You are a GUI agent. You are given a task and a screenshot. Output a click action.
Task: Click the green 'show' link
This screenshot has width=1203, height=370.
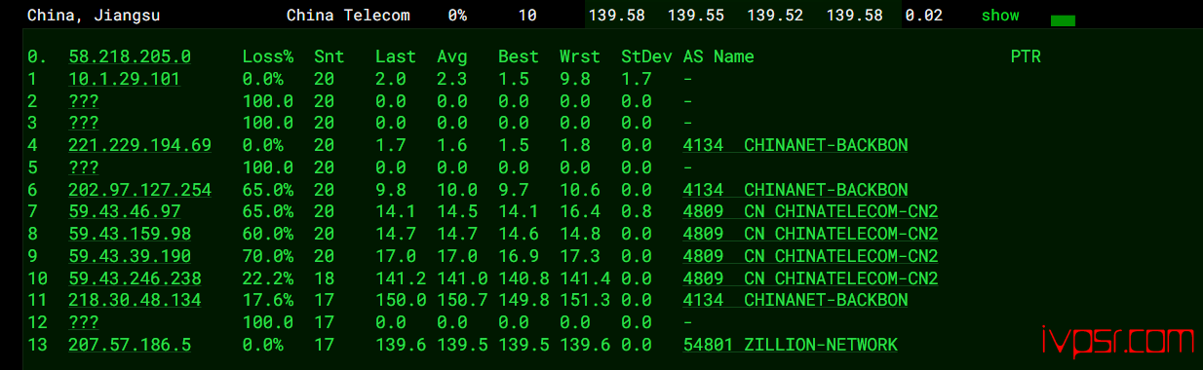click(x=1000, y=16)
